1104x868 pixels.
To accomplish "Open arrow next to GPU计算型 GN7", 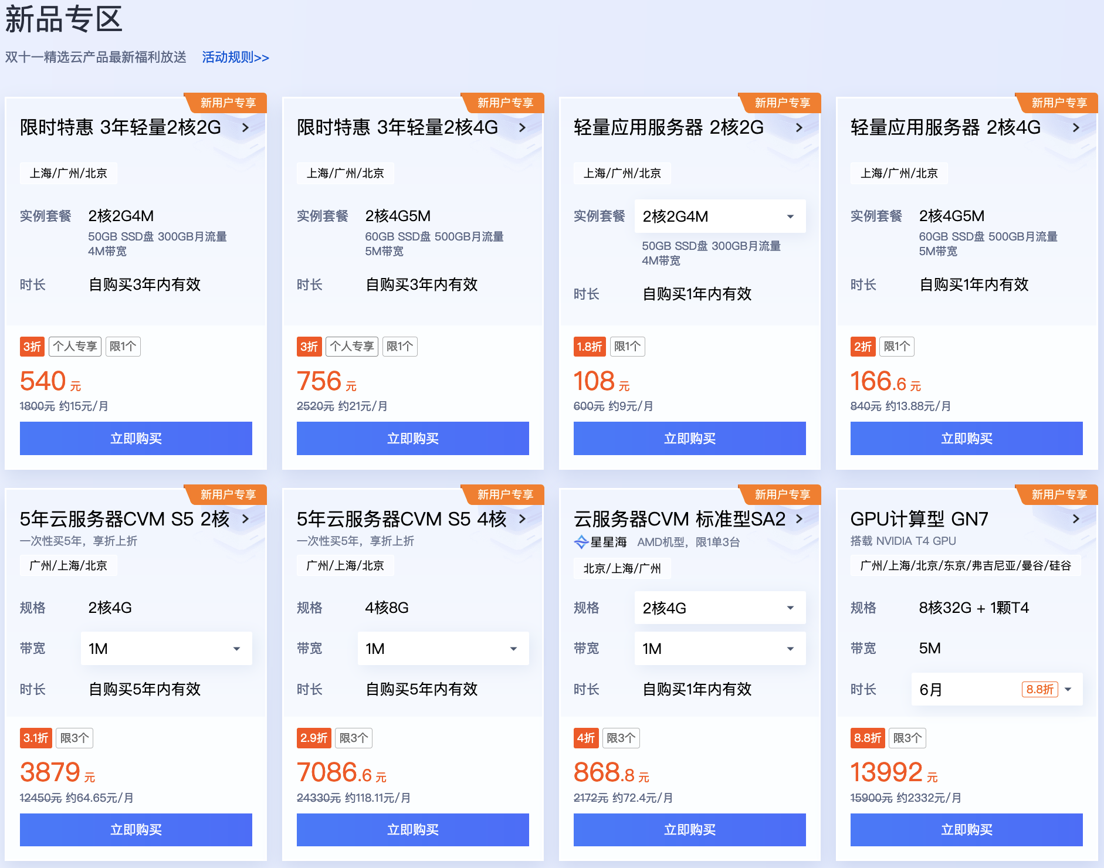I will tap(1076, 519).
